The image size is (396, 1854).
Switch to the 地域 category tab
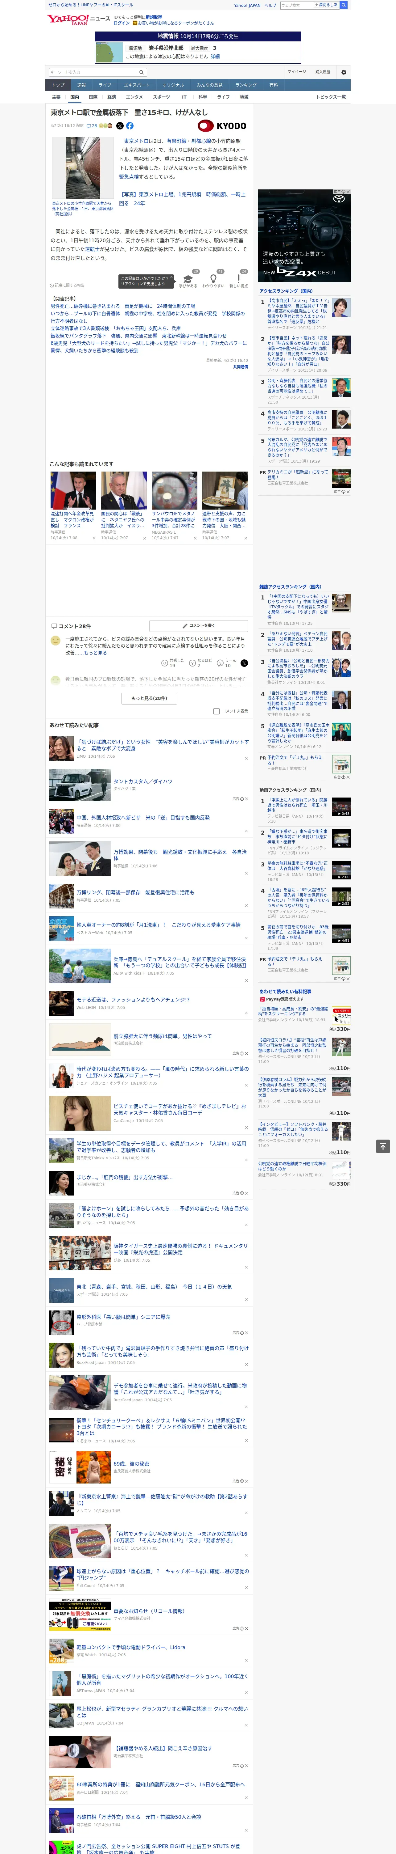(244, 96)
